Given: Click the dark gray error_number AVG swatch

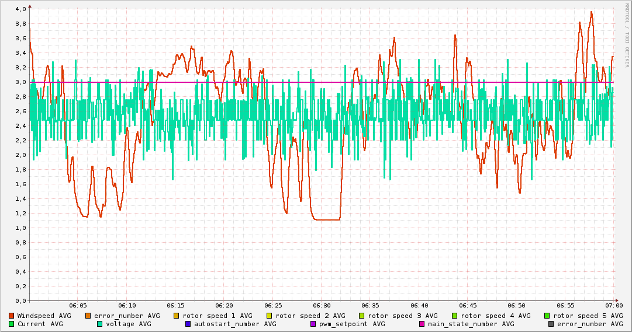Looking at the screenshot, I should point(551,324).
